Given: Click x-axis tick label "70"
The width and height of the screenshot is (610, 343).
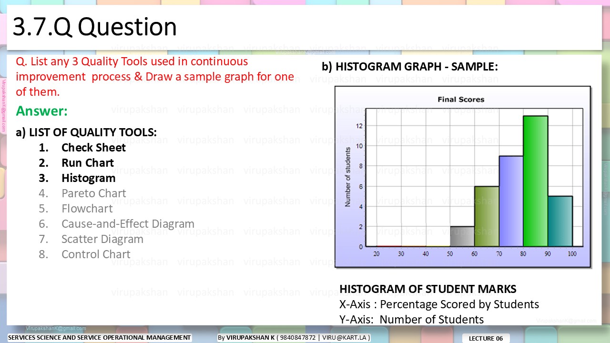Looking at the screenshot, I should 499,254.
